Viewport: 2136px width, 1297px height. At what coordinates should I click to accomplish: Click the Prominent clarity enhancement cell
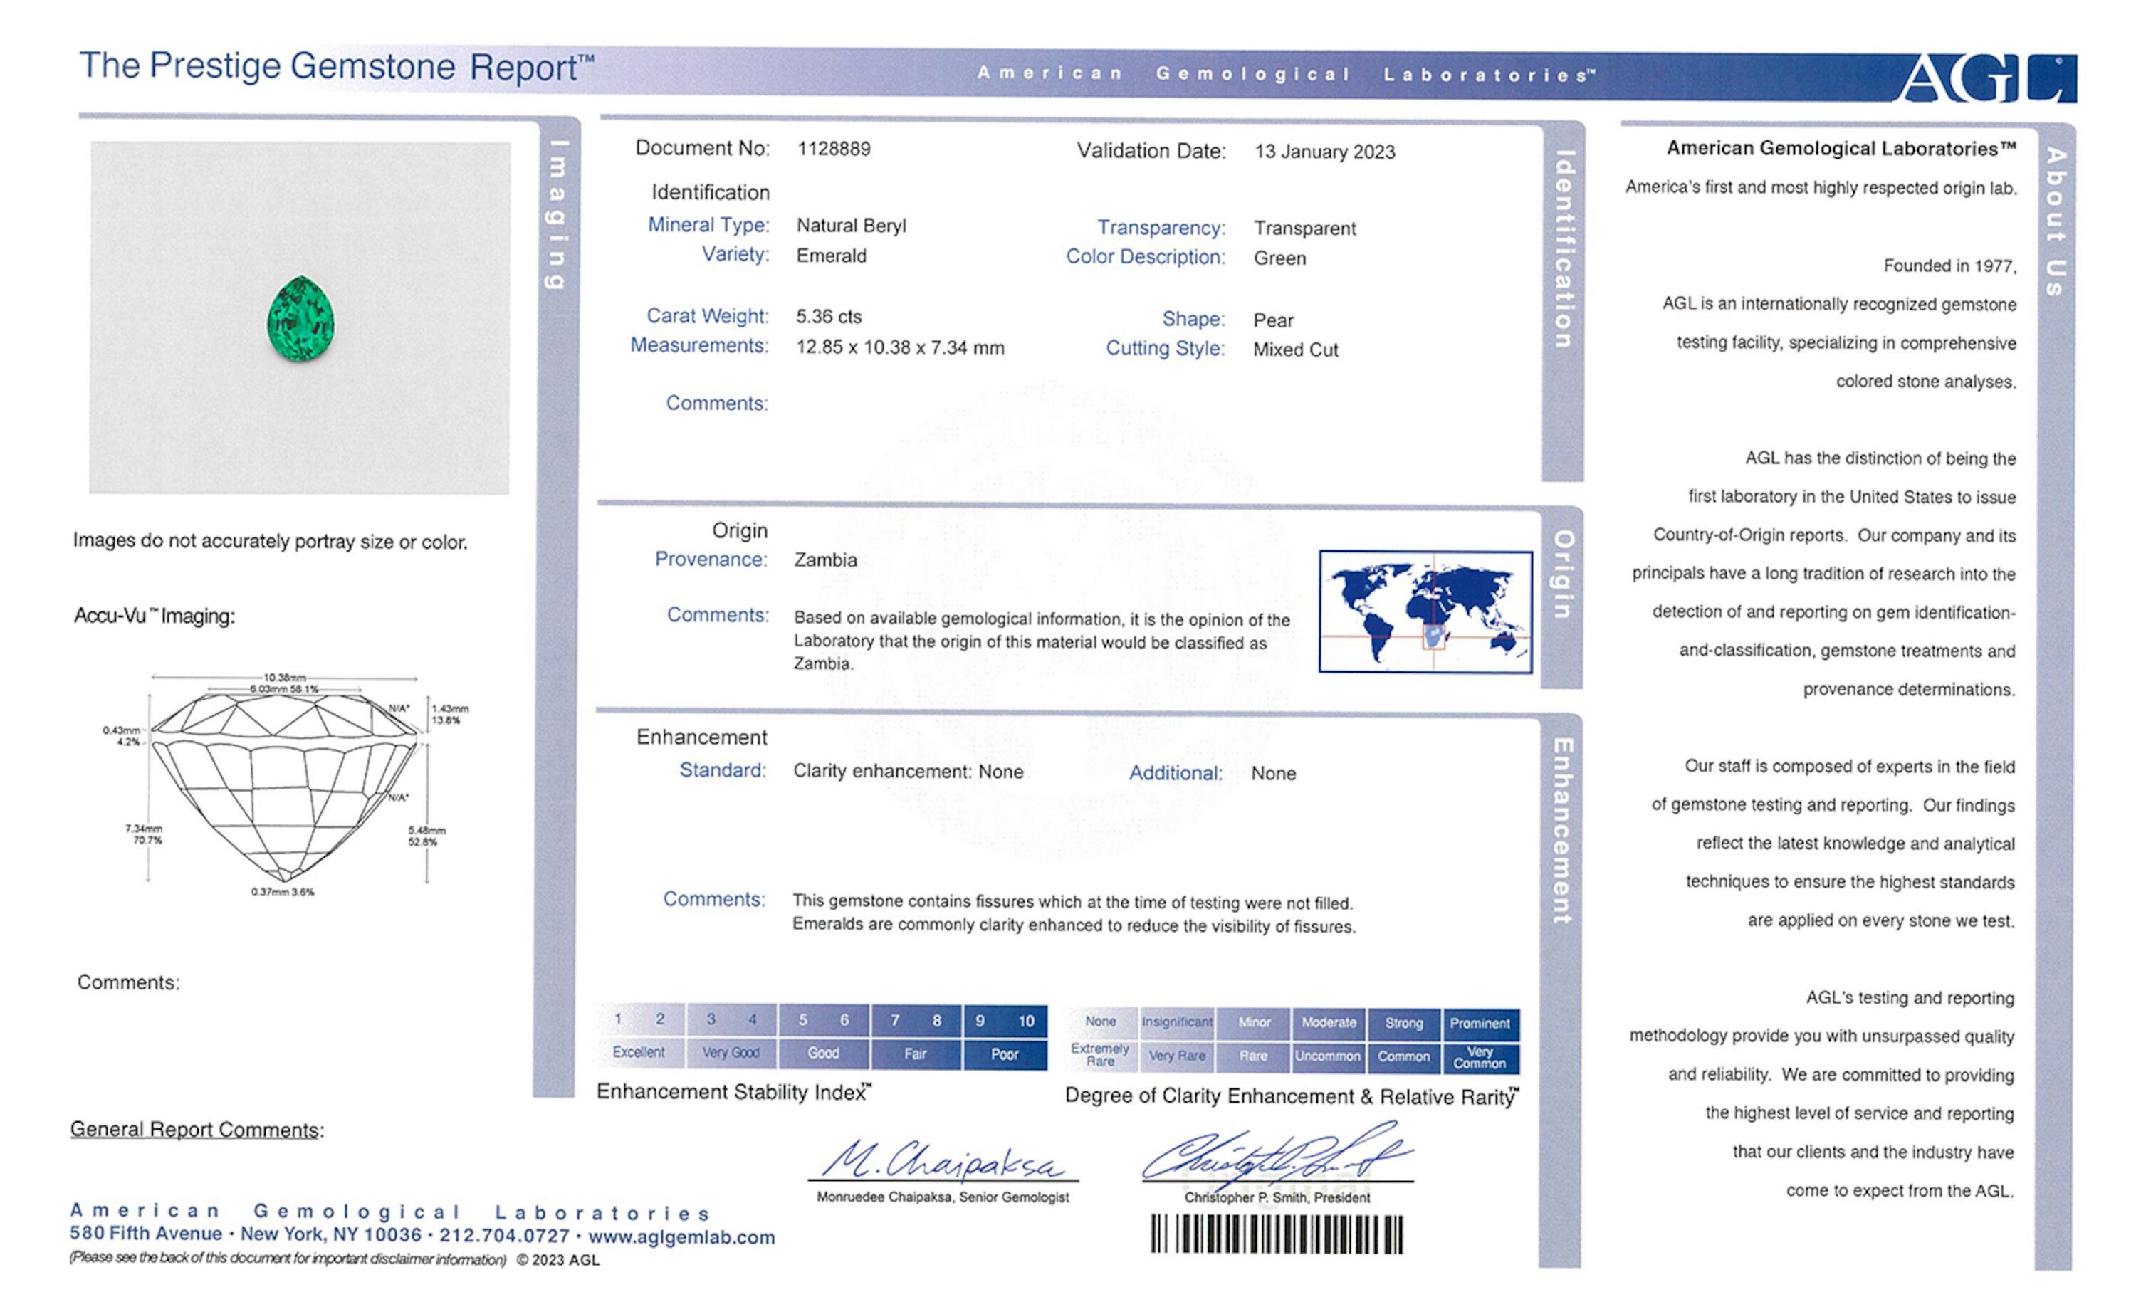(1480, 1023)
